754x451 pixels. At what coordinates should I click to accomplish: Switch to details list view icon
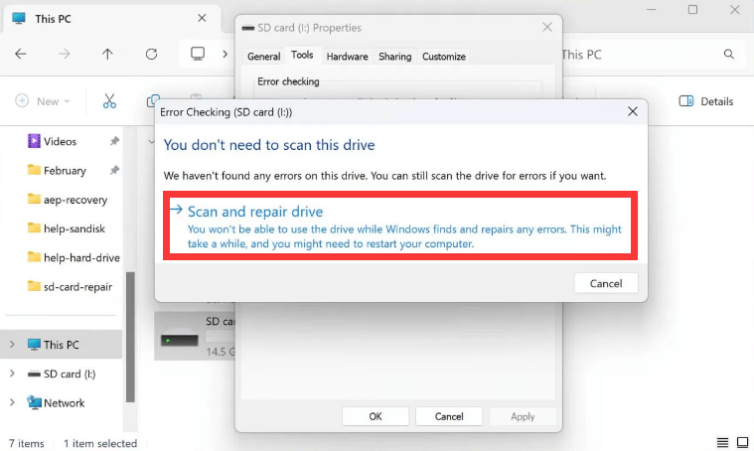point(722,442)
